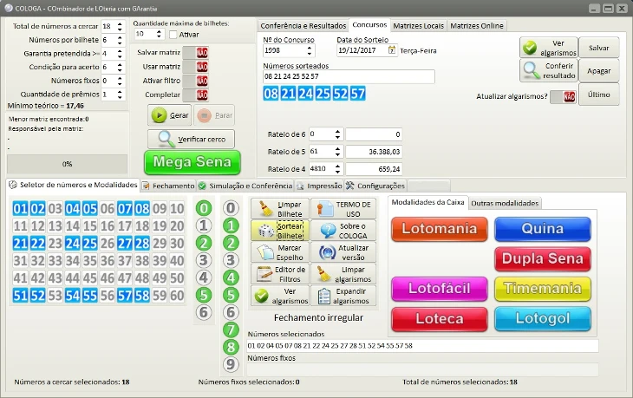Viewport: 633px width, 398px height.
Task: Adjust Números fixos spinner
Action: pyautogui.click(x=120, y=81)
